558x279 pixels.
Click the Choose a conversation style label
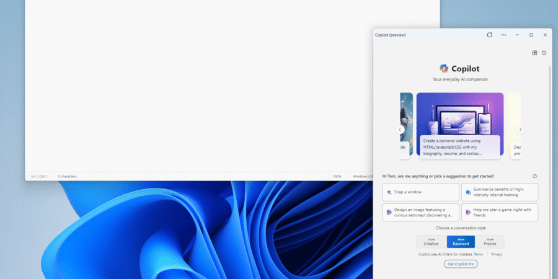(461, 228)
